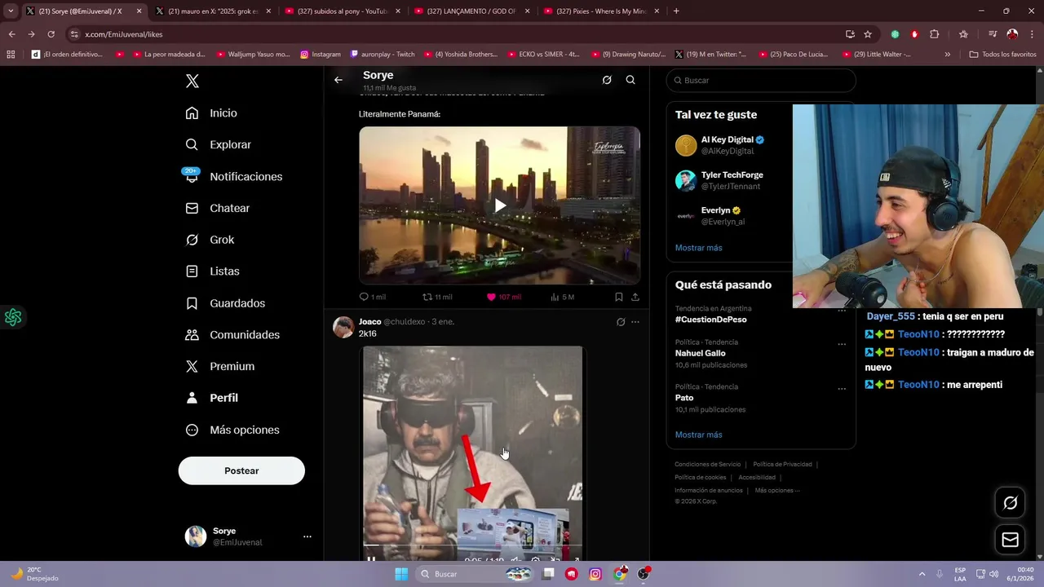Click the address bar URL

(123, 34)
